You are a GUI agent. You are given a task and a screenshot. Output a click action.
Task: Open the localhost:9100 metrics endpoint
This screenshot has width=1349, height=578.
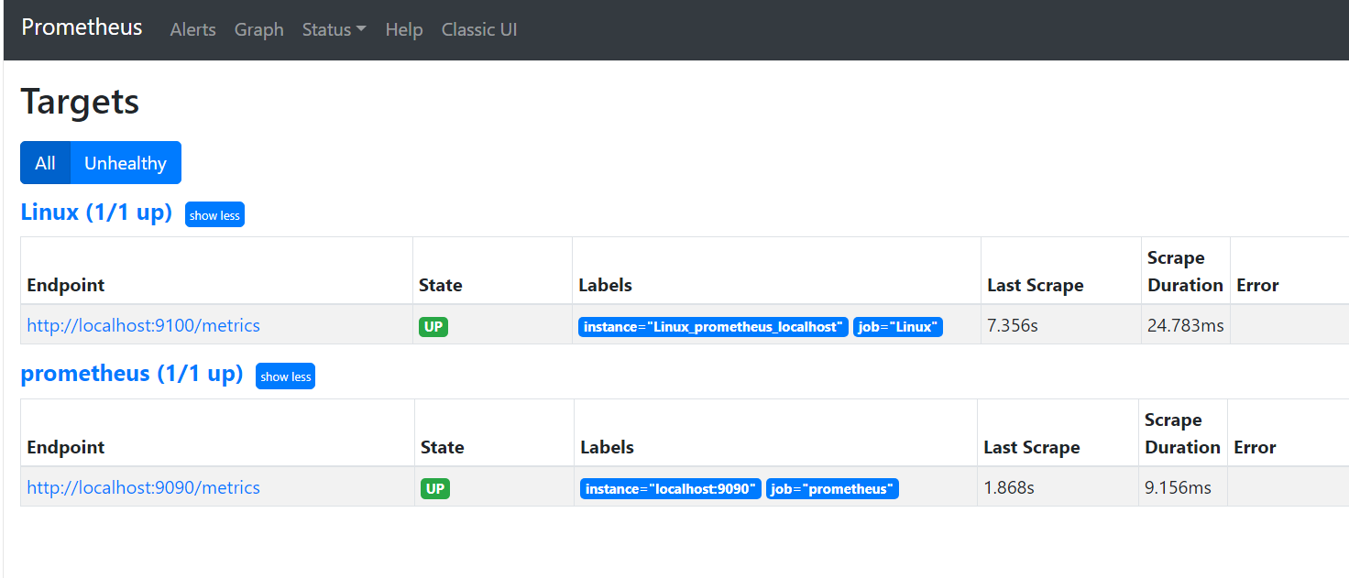tap(143, 325)
